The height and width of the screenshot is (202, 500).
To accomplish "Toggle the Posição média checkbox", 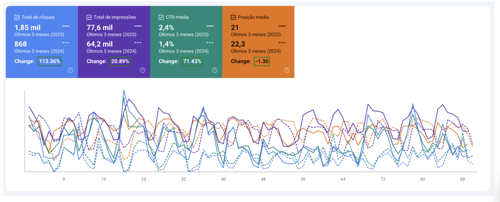I will [233, 17].
